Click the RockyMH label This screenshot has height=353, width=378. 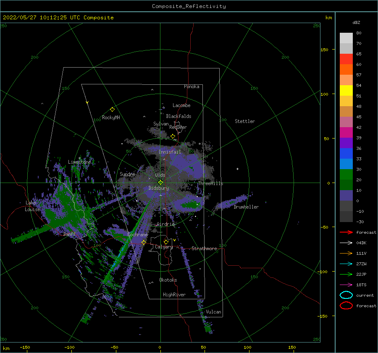[x=111, y=118]
